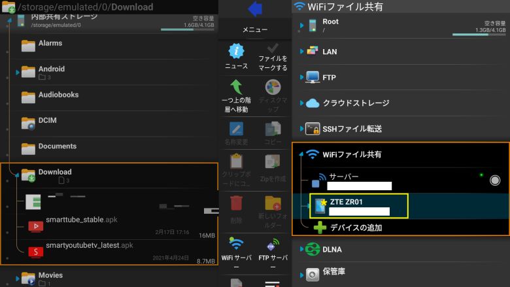The height and width of the screenshot is (287, 510).
Task: Click the WiFiファイル共有 tree label
Action: (352, 154)
